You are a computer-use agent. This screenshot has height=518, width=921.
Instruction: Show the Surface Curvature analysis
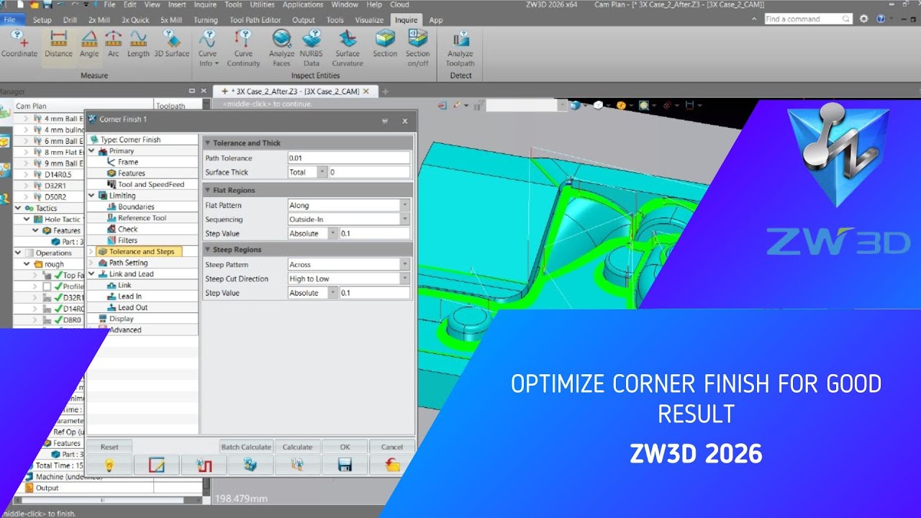coord(348,48)
